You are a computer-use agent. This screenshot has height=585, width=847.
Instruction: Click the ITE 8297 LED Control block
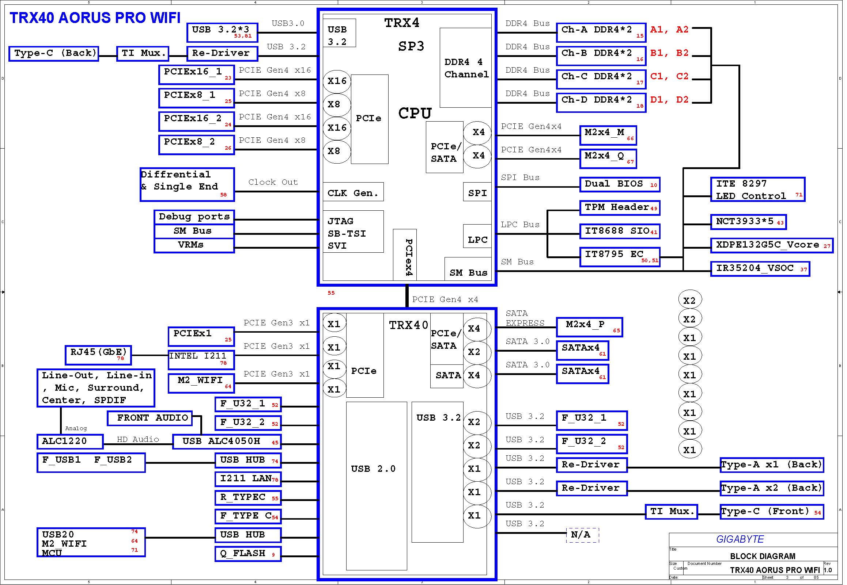(758, 190)
